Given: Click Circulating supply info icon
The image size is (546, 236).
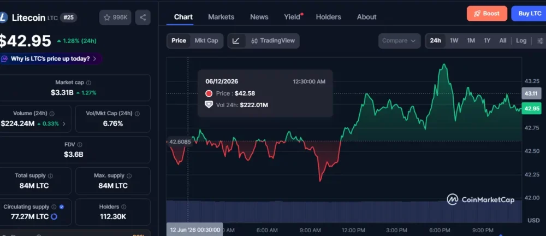Looking at the screenshot, I should pyautogui.click(x=54, y=206).
